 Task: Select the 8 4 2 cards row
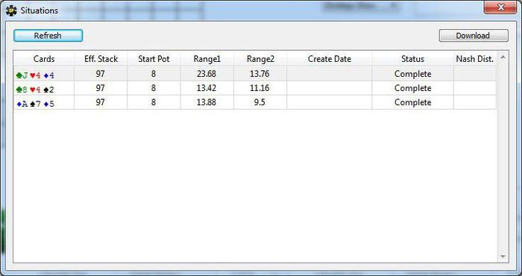click(255, 88)
